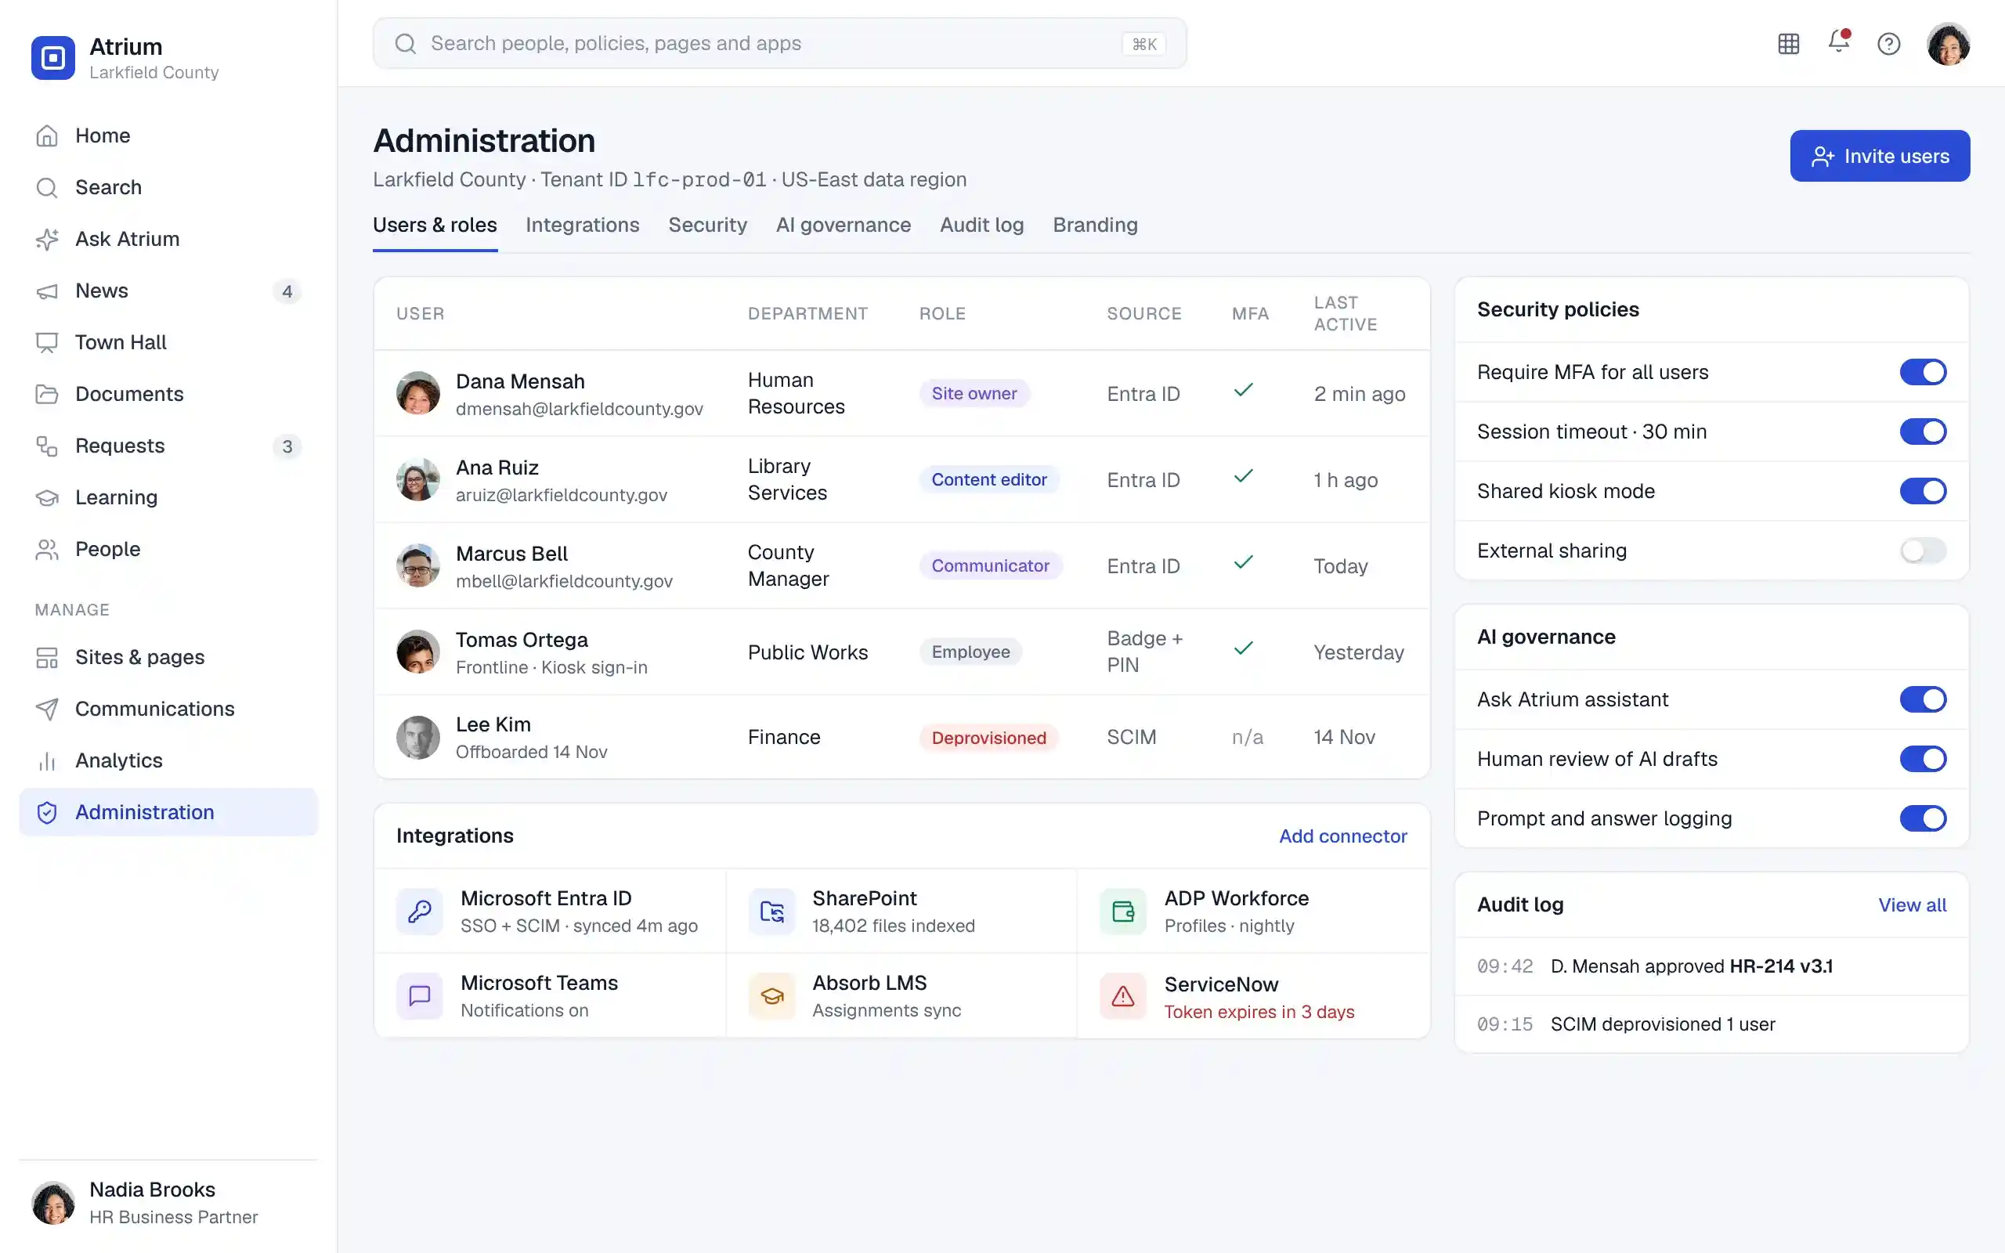Focus the search people and policies field

tap(779, 44)
